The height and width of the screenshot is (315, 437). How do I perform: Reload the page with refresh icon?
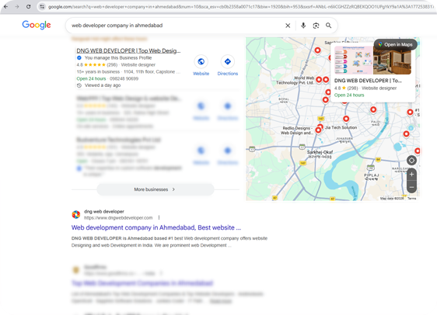29,7
